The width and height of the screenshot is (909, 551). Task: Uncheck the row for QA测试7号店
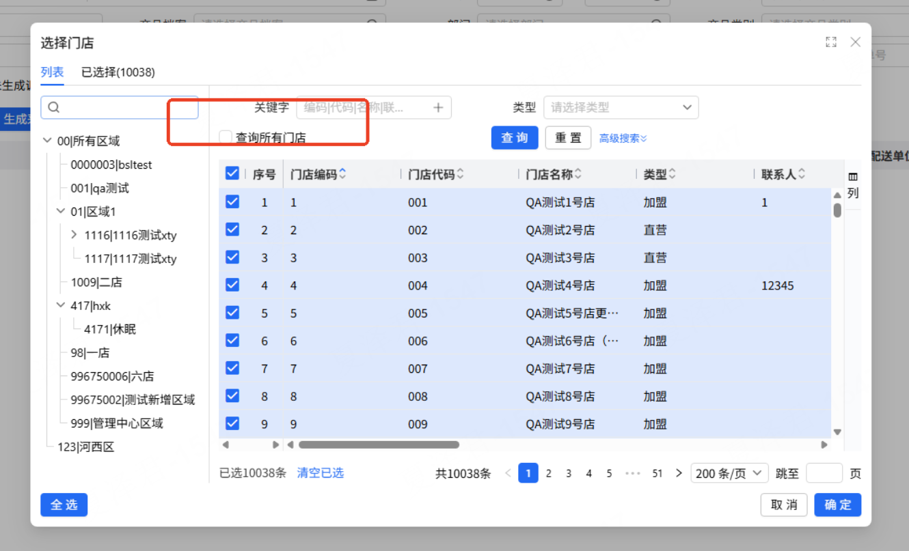[232, 368]
